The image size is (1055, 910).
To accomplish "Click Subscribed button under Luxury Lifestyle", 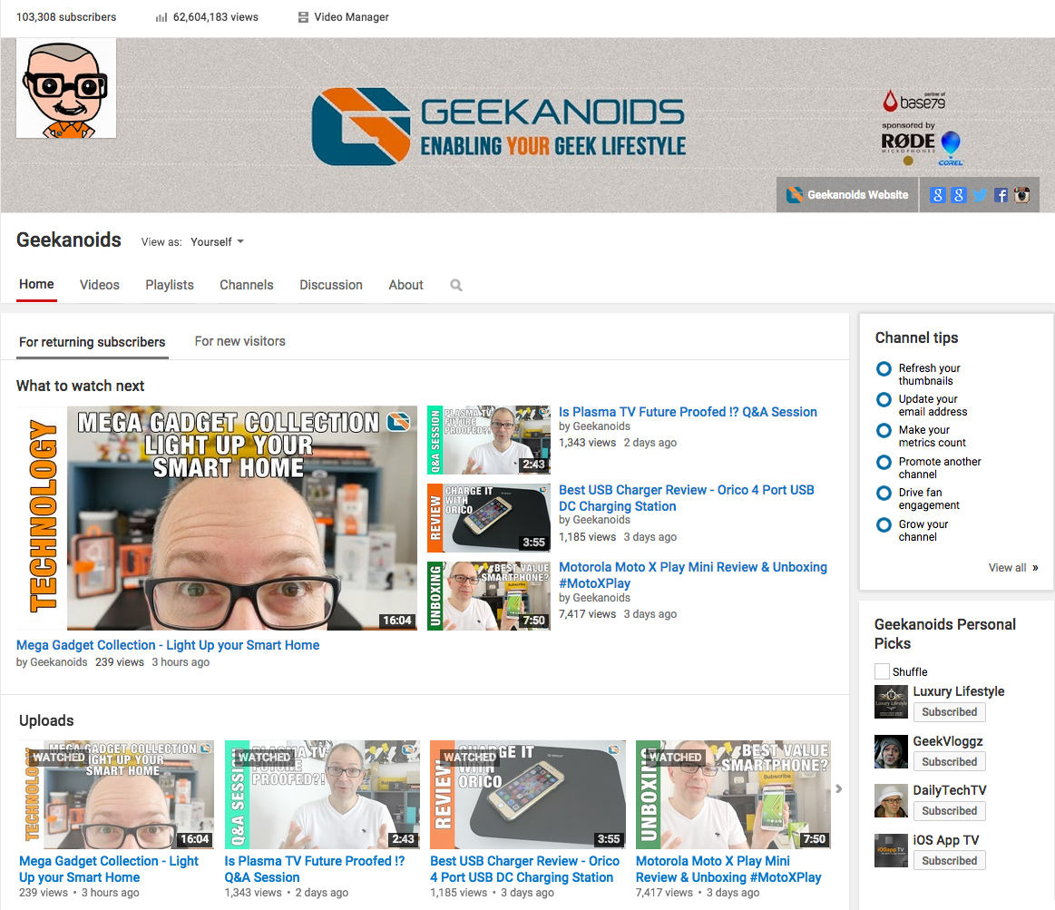I will [x=950, y=712].
